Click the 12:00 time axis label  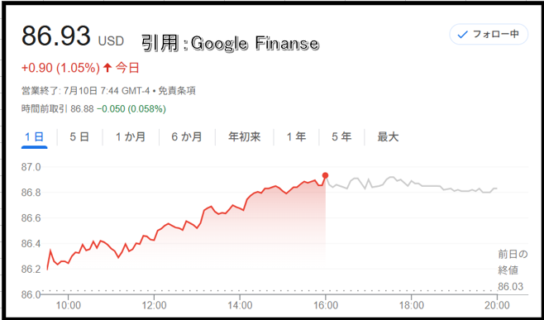point(154,306)
